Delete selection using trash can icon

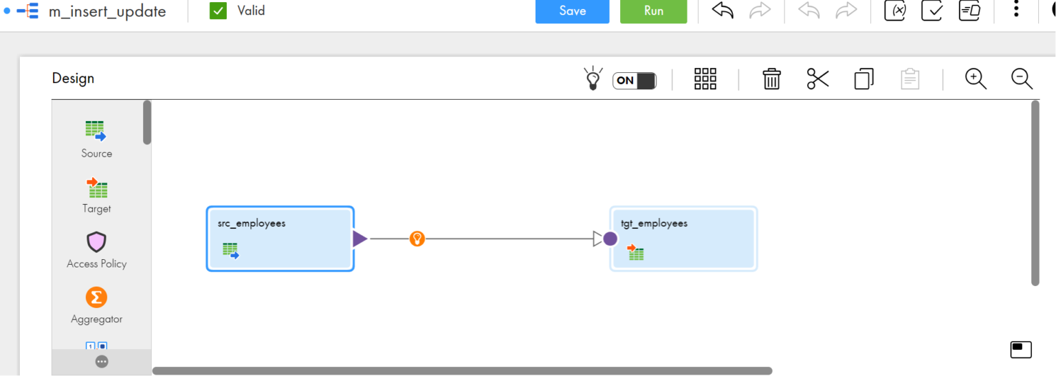coord(771,79)
